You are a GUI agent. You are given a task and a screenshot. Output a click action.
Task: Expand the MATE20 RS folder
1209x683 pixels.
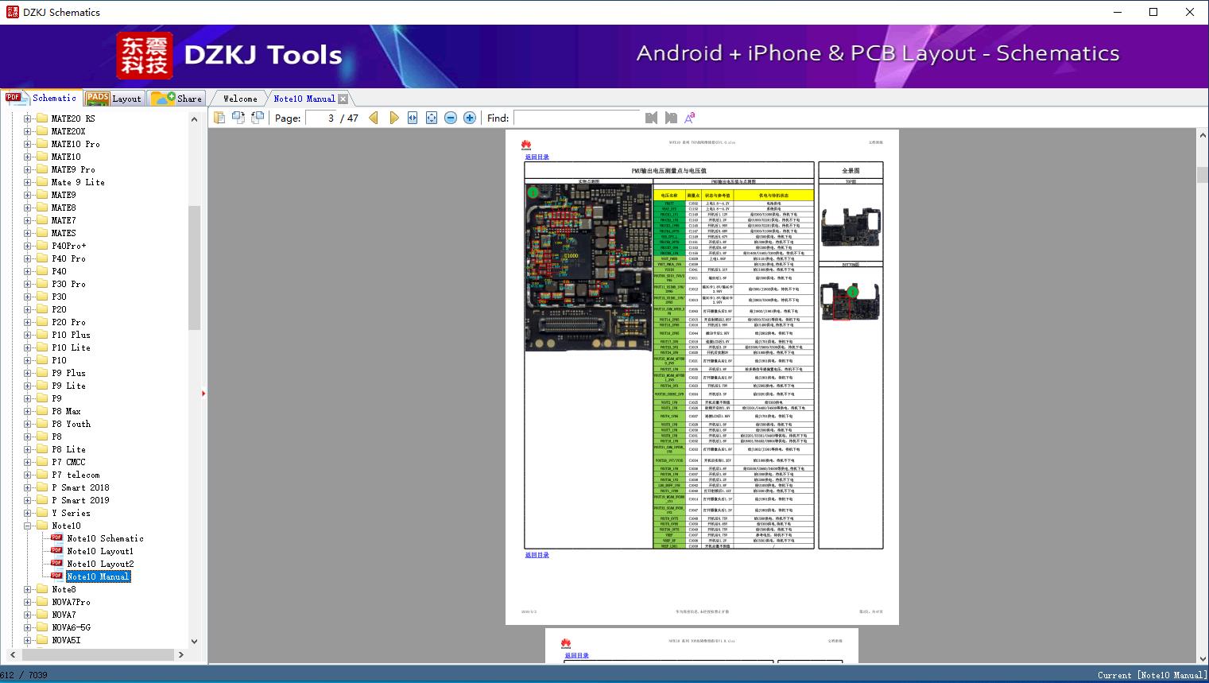(x=28, y=118)
